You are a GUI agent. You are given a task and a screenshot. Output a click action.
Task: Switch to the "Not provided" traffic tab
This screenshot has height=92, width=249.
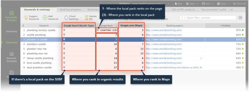coord(214,10)
